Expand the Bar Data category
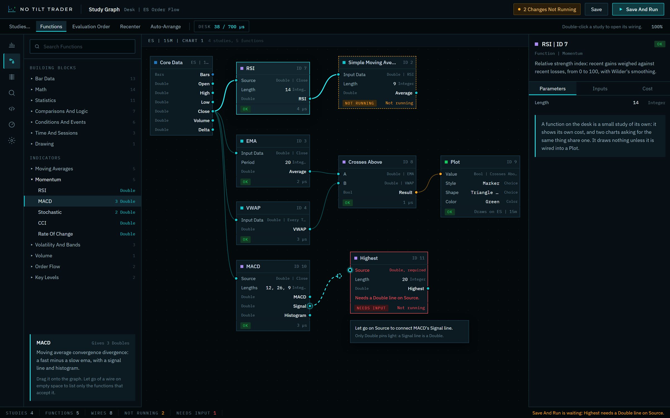This screenshot has width=670, height=418. click(x=83, y=79)
